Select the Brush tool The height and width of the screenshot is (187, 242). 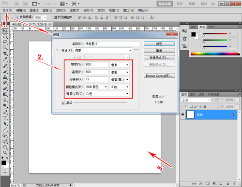pyautogui.click(x=5, y=71)
